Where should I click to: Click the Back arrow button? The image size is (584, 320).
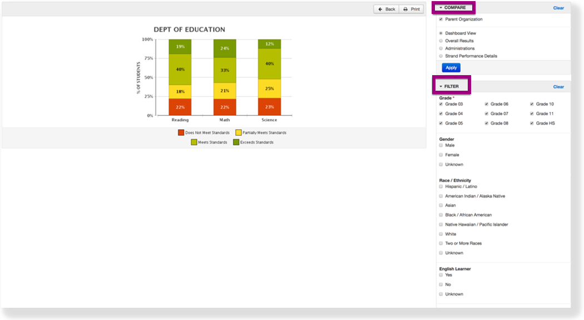[x=386, y=9]
